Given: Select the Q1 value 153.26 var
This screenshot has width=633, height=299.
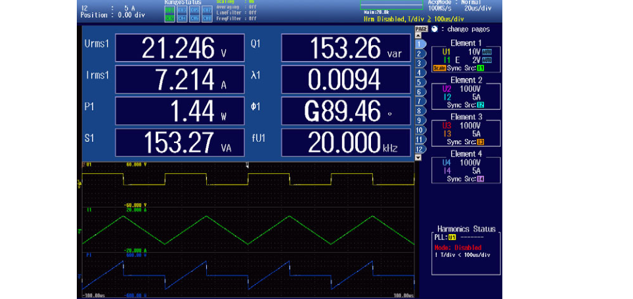Looking at the screenshot, I should pos(346,48).
